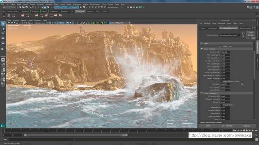Click the single-pane layout icon in left sidebar
259x145 pixels.
click(x=3, y=60)
